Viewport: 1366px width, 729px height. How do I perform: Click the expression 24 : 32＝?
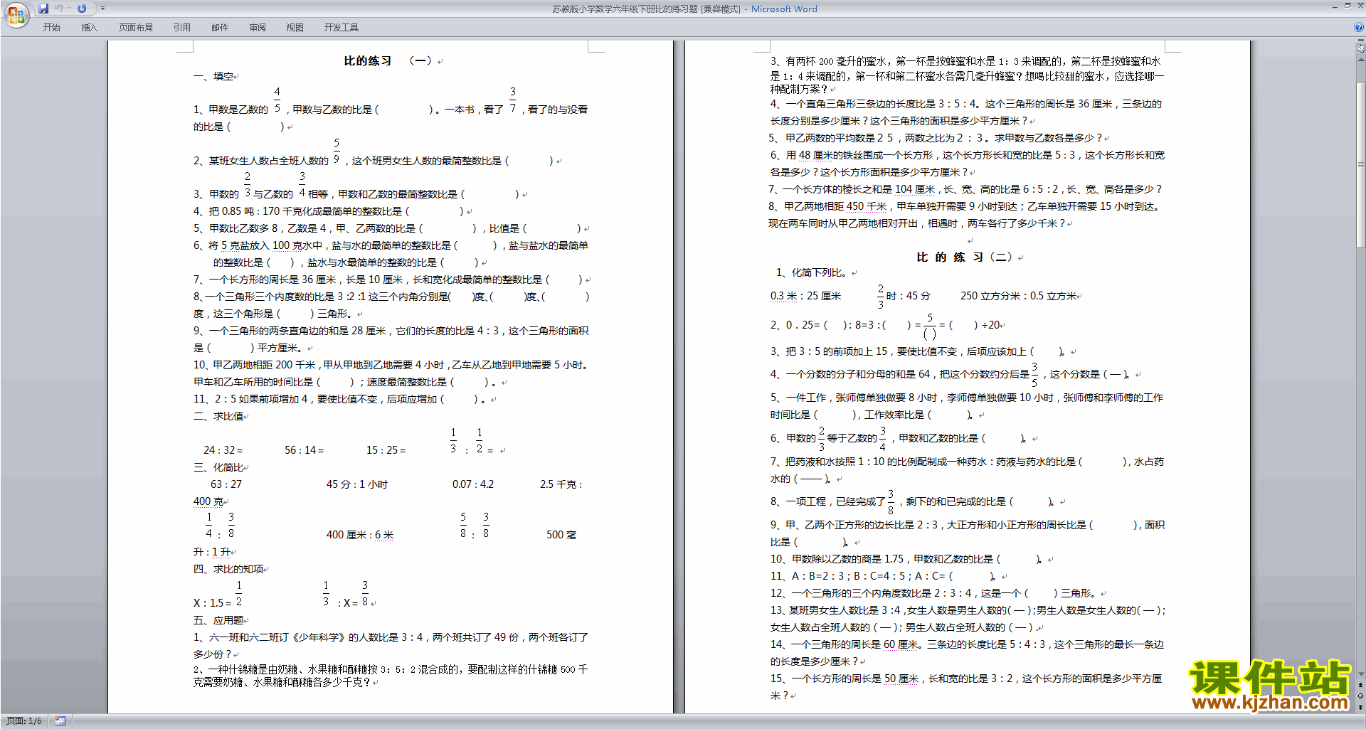point(223,450)
